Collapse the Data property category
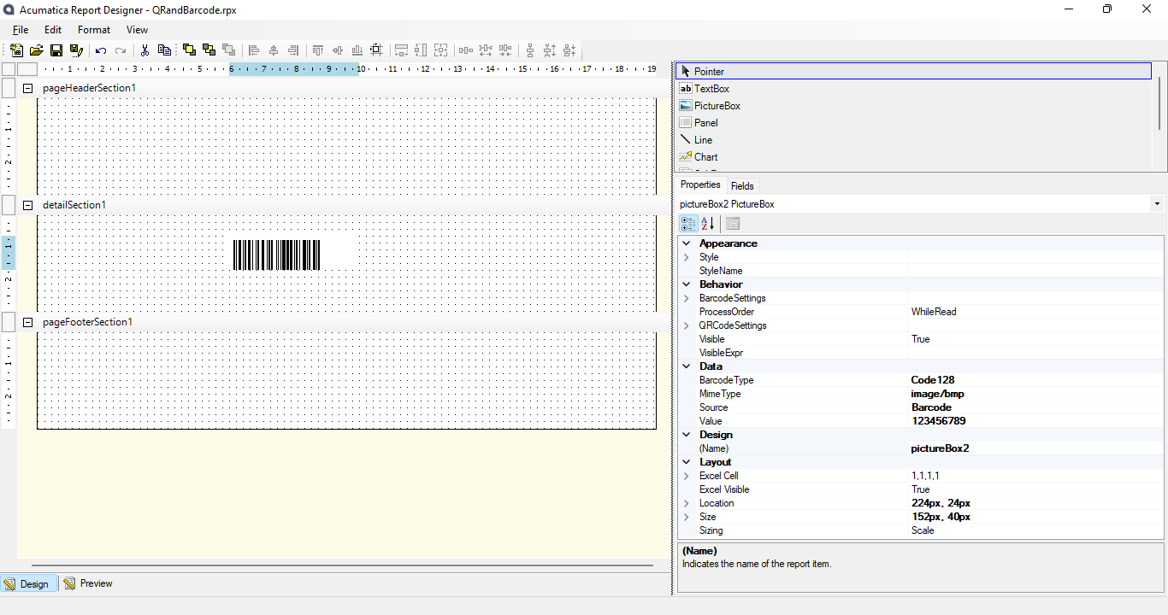 686,366
